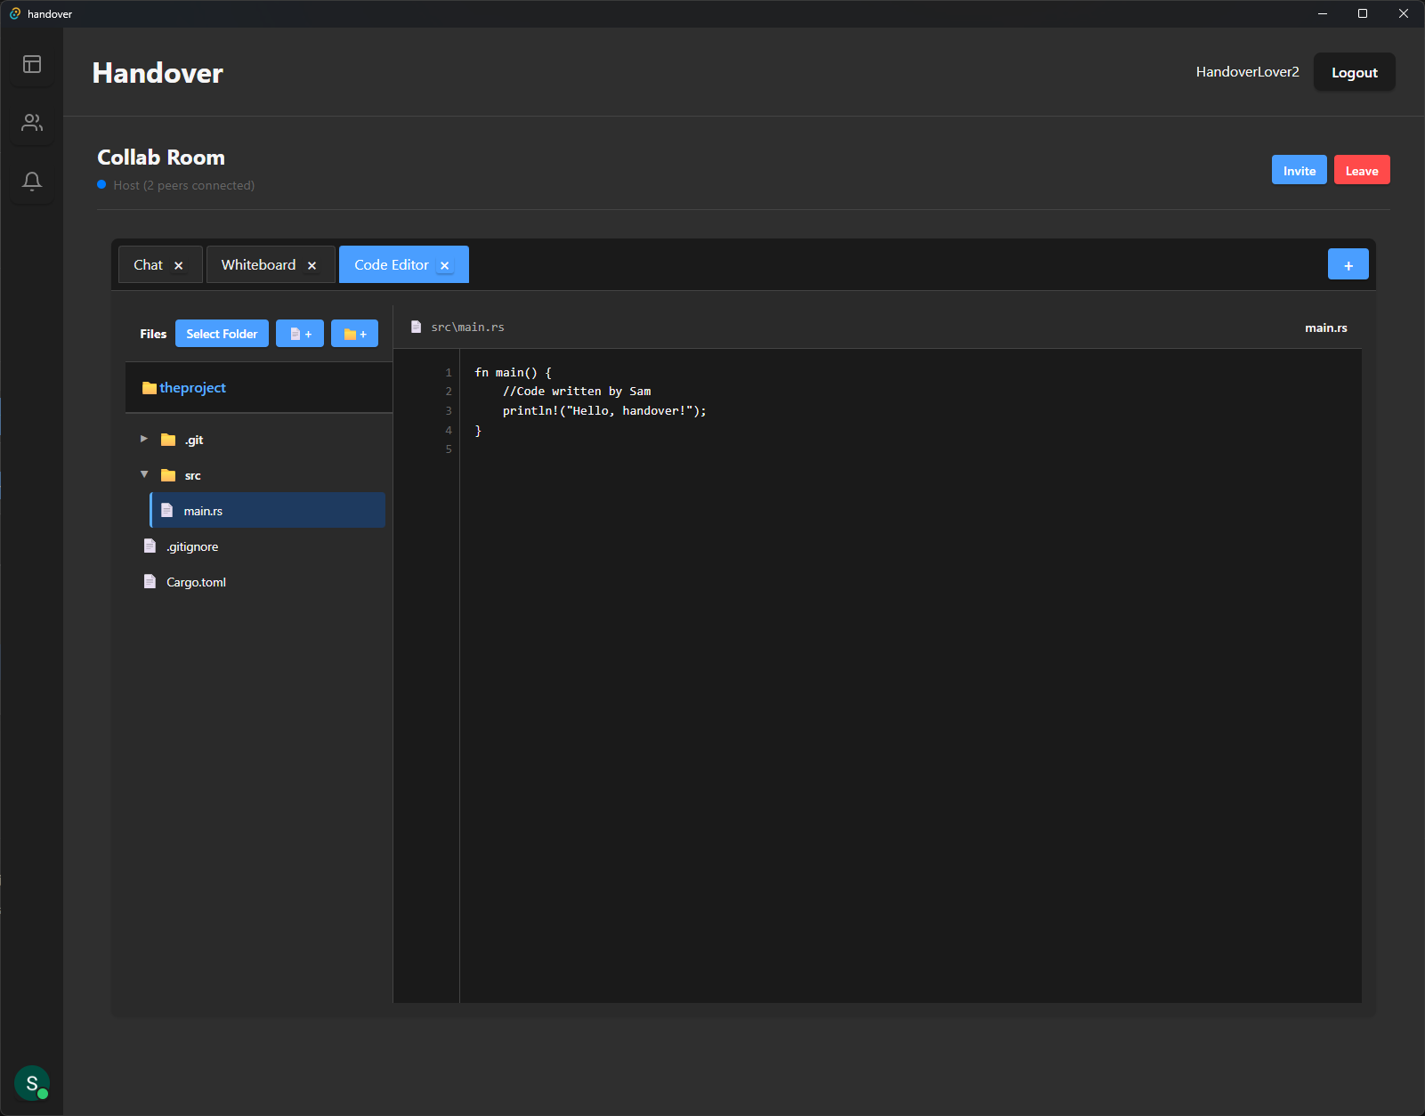Open the layout panel from the left sidebar
Viewport: 1425px width, 1116px height.
(32, 63)
